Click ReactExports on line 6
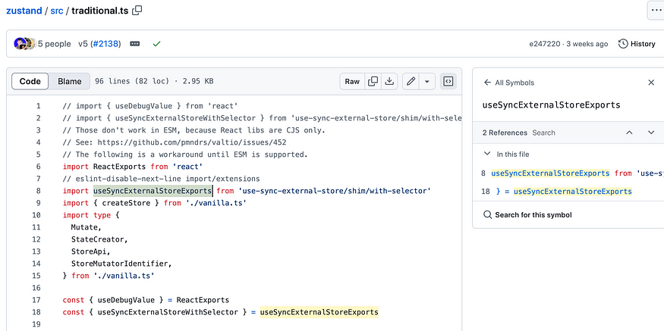The height and width of the screenshot is (331, 664). coord(119,167)
